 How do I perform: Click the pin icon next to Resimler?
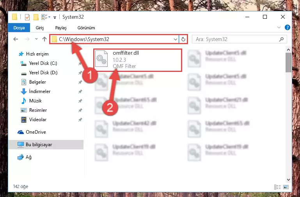[80, 110]
